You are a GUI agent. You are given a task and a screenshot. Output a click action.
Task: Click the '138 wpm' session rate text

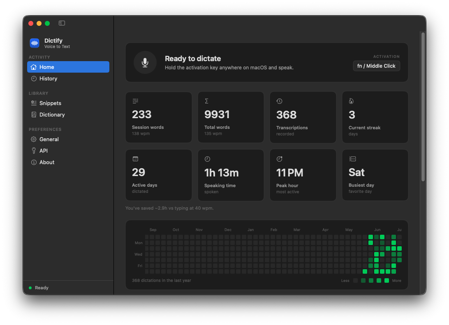tap(141, 133)
